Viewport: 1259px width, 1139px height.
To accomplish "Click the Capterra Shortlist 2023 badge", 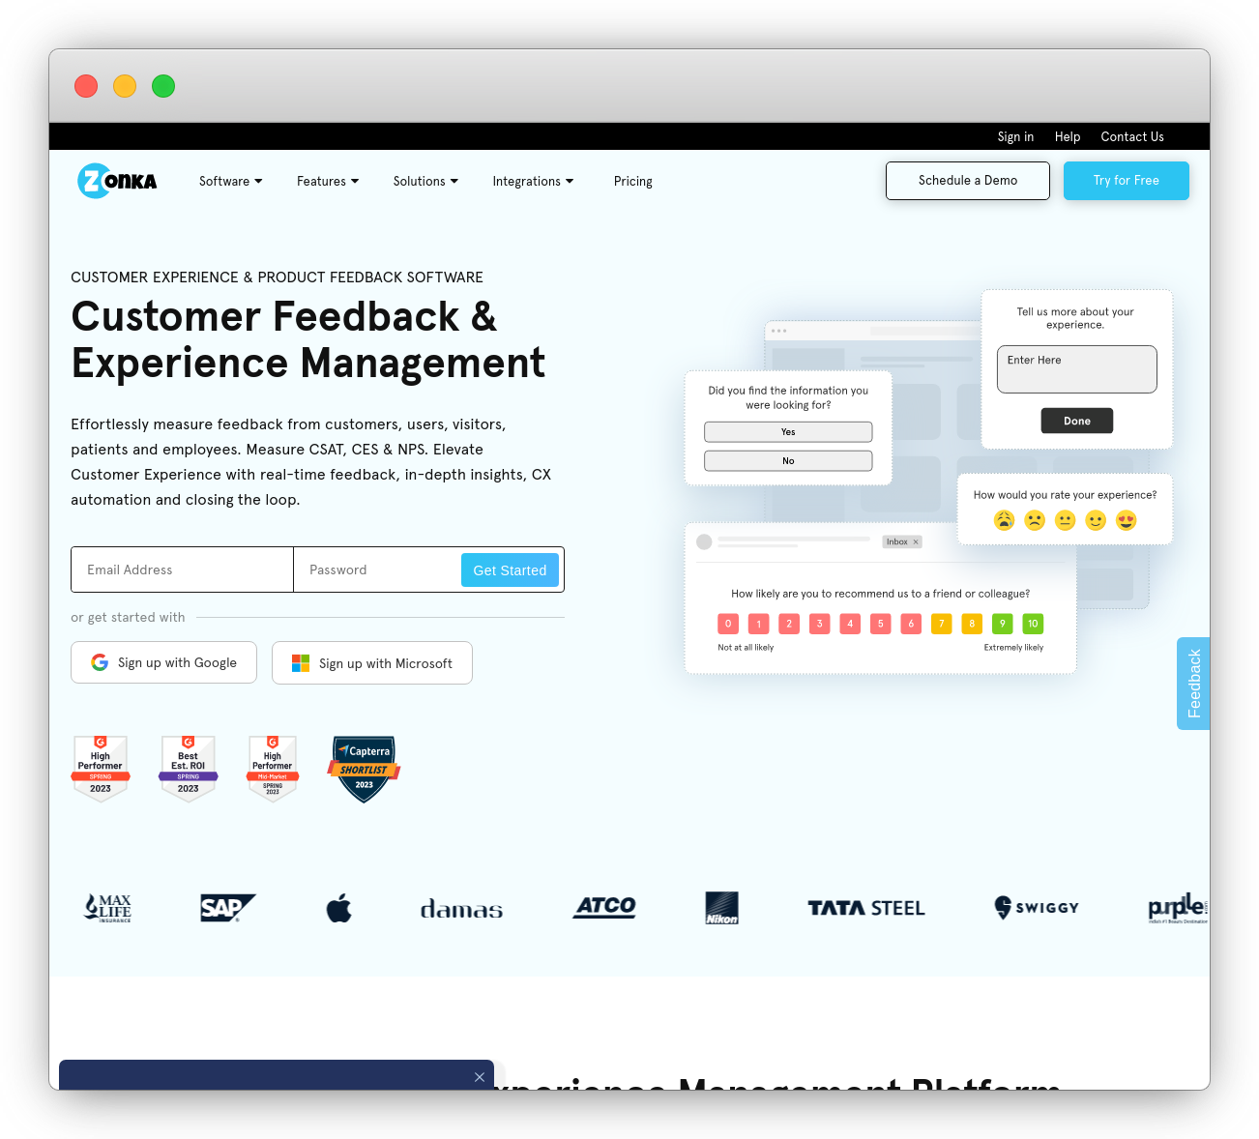I will pyautogui.click(x=364, y=769).
